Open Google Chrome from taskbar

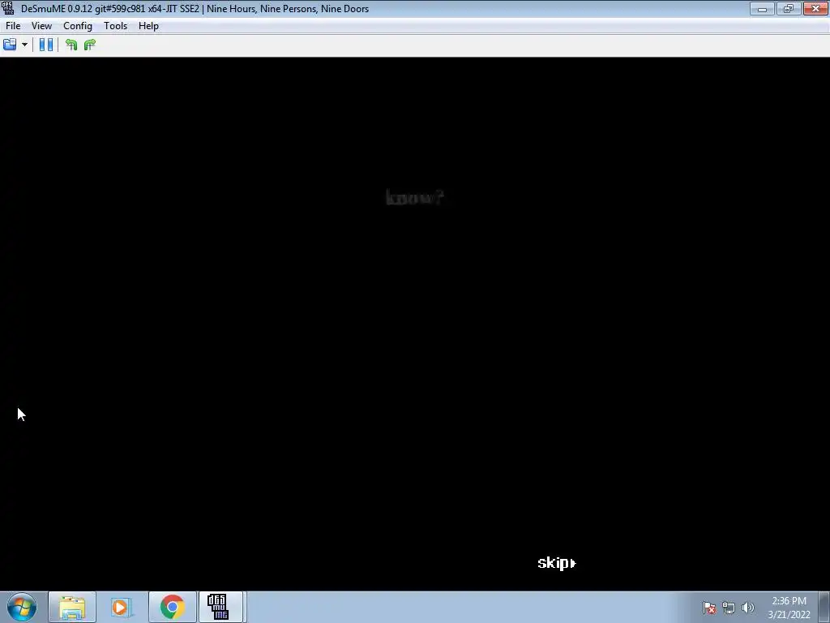tap(172, 607)
